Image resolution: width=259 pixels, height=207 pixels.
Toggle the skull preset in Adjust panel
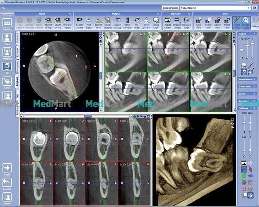[x=244, y=72]
